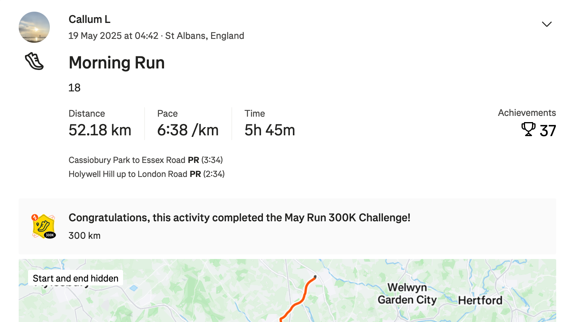Select the challenge completed congratulations headline
571x322 pixels.
tap(240, 217)
